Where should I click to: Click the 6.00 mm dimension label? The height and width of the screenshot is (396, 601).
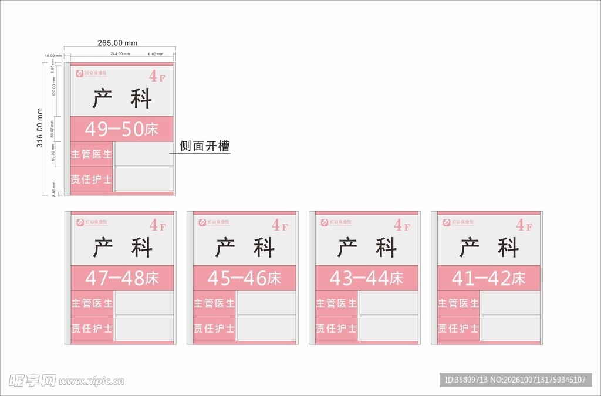[156, 54]
